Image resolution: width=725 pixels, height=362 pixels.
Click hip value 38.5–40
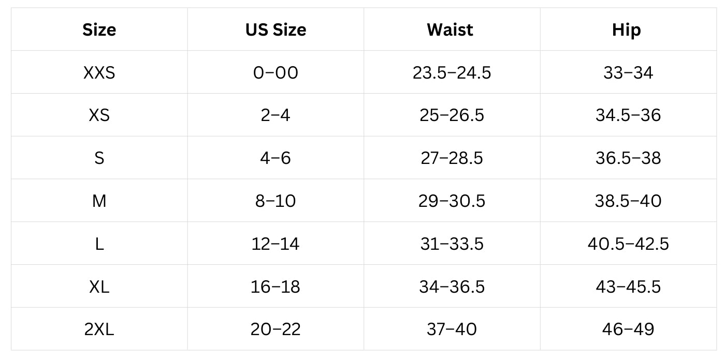[628, 201]
